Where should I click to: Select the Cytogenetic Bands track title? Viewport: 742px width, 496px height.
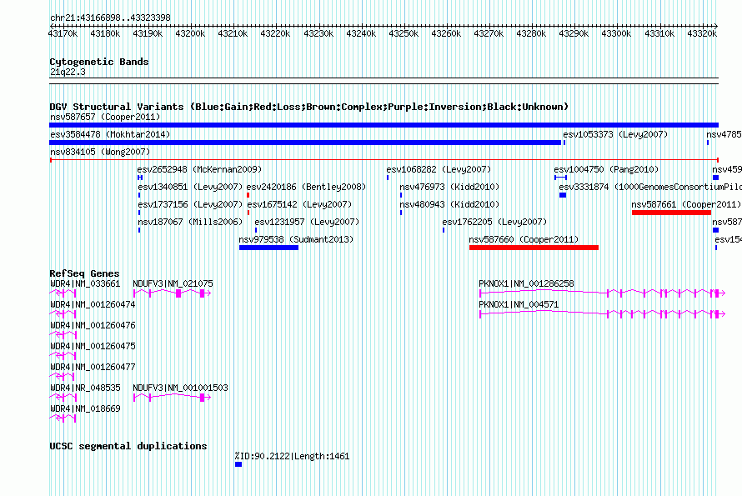click(99, 62)
